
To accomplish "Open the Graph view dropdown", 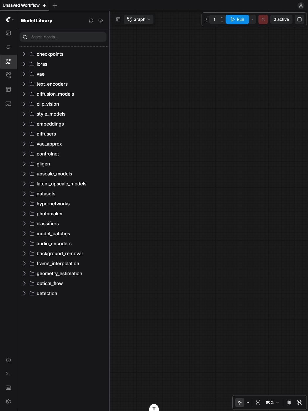I will coord(139,19).
